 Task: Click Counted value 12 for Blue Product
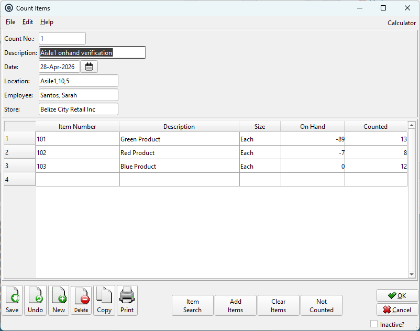coord(376,167)
